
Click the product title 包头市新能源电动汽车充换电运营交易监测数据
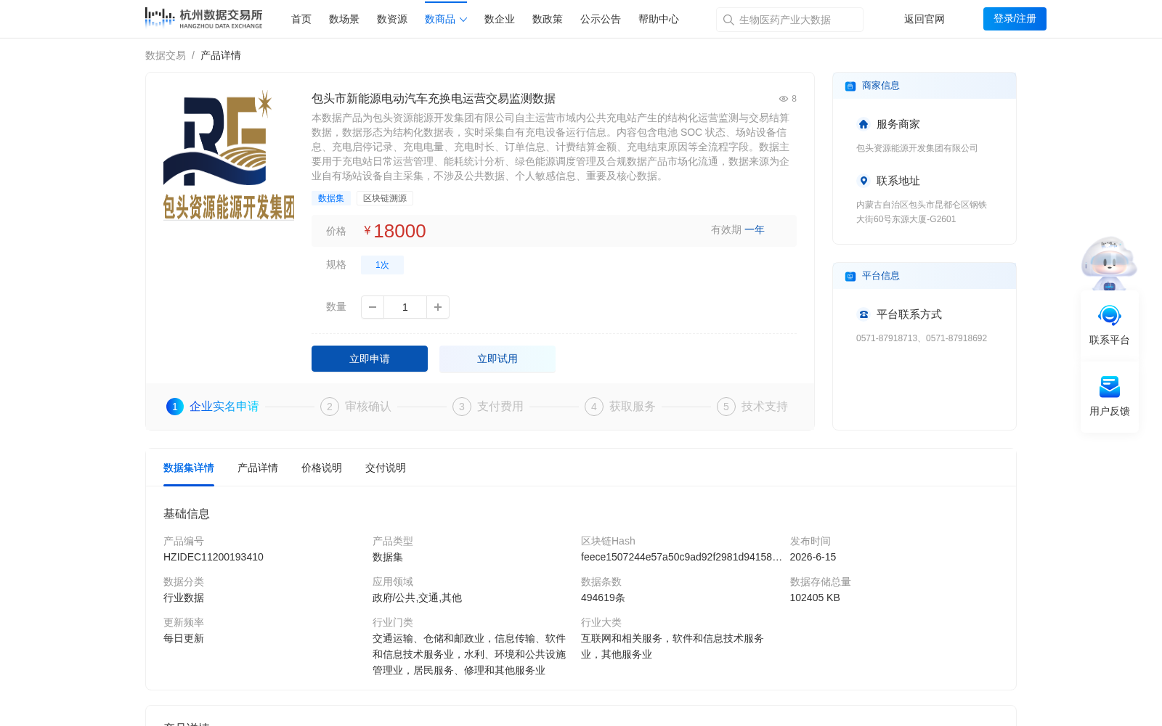[x=434, y=99]
